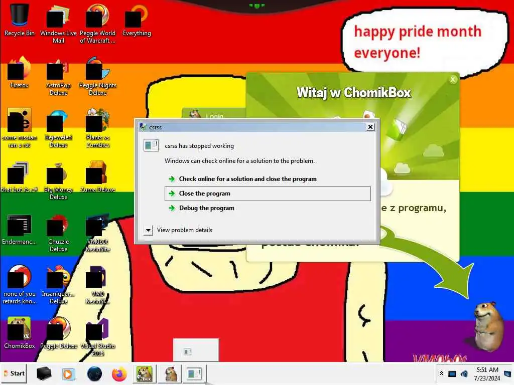
Task: Open the black folder taskbar icon
Action: (x=44, y=373)
